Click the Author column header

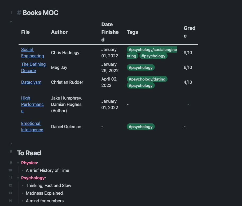(59, 32)
